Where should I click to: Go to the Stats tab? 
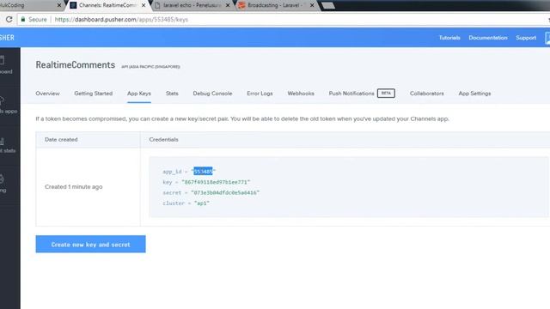pos(172,94)
